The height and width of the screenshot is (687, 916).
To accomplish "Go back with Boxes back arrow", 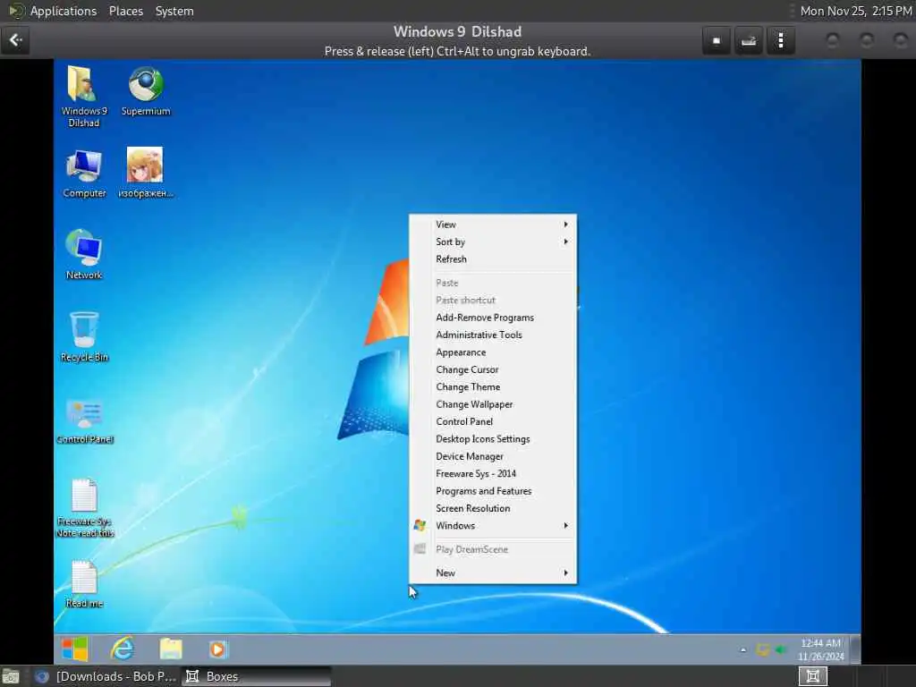I will point(15,40).
